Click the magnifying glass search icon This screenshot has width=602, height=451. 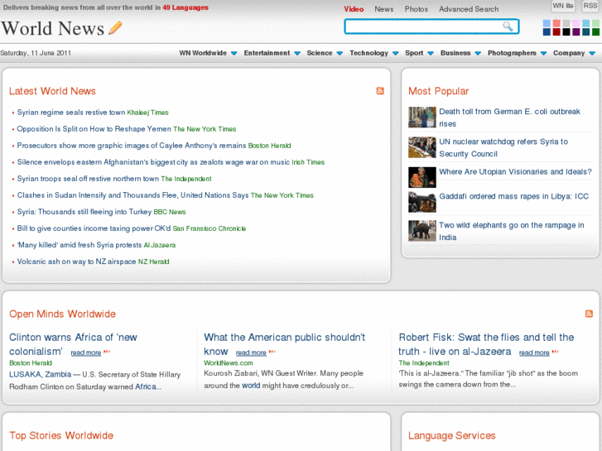point(508,26)
